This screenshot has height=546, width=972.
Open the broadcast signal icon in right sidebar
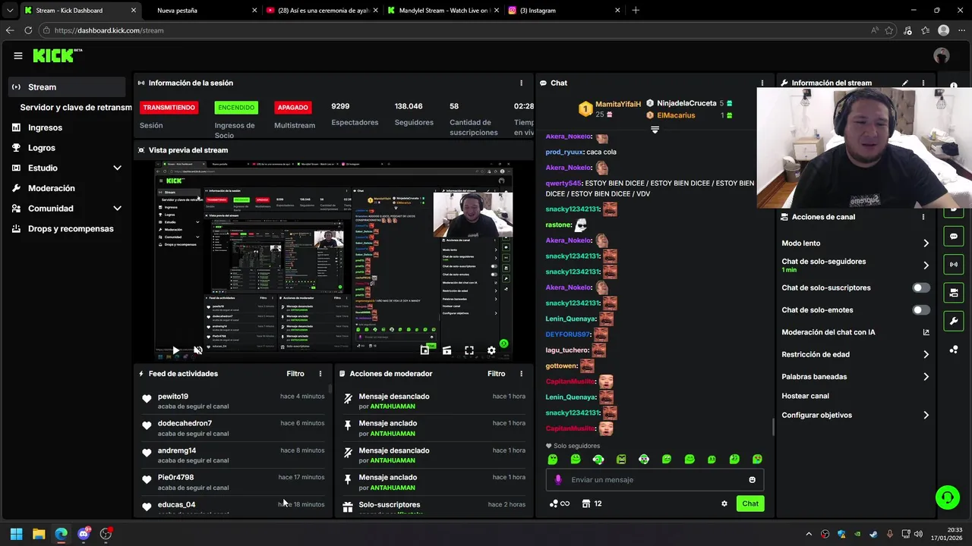pyautogui.click(x=954, y=265)
